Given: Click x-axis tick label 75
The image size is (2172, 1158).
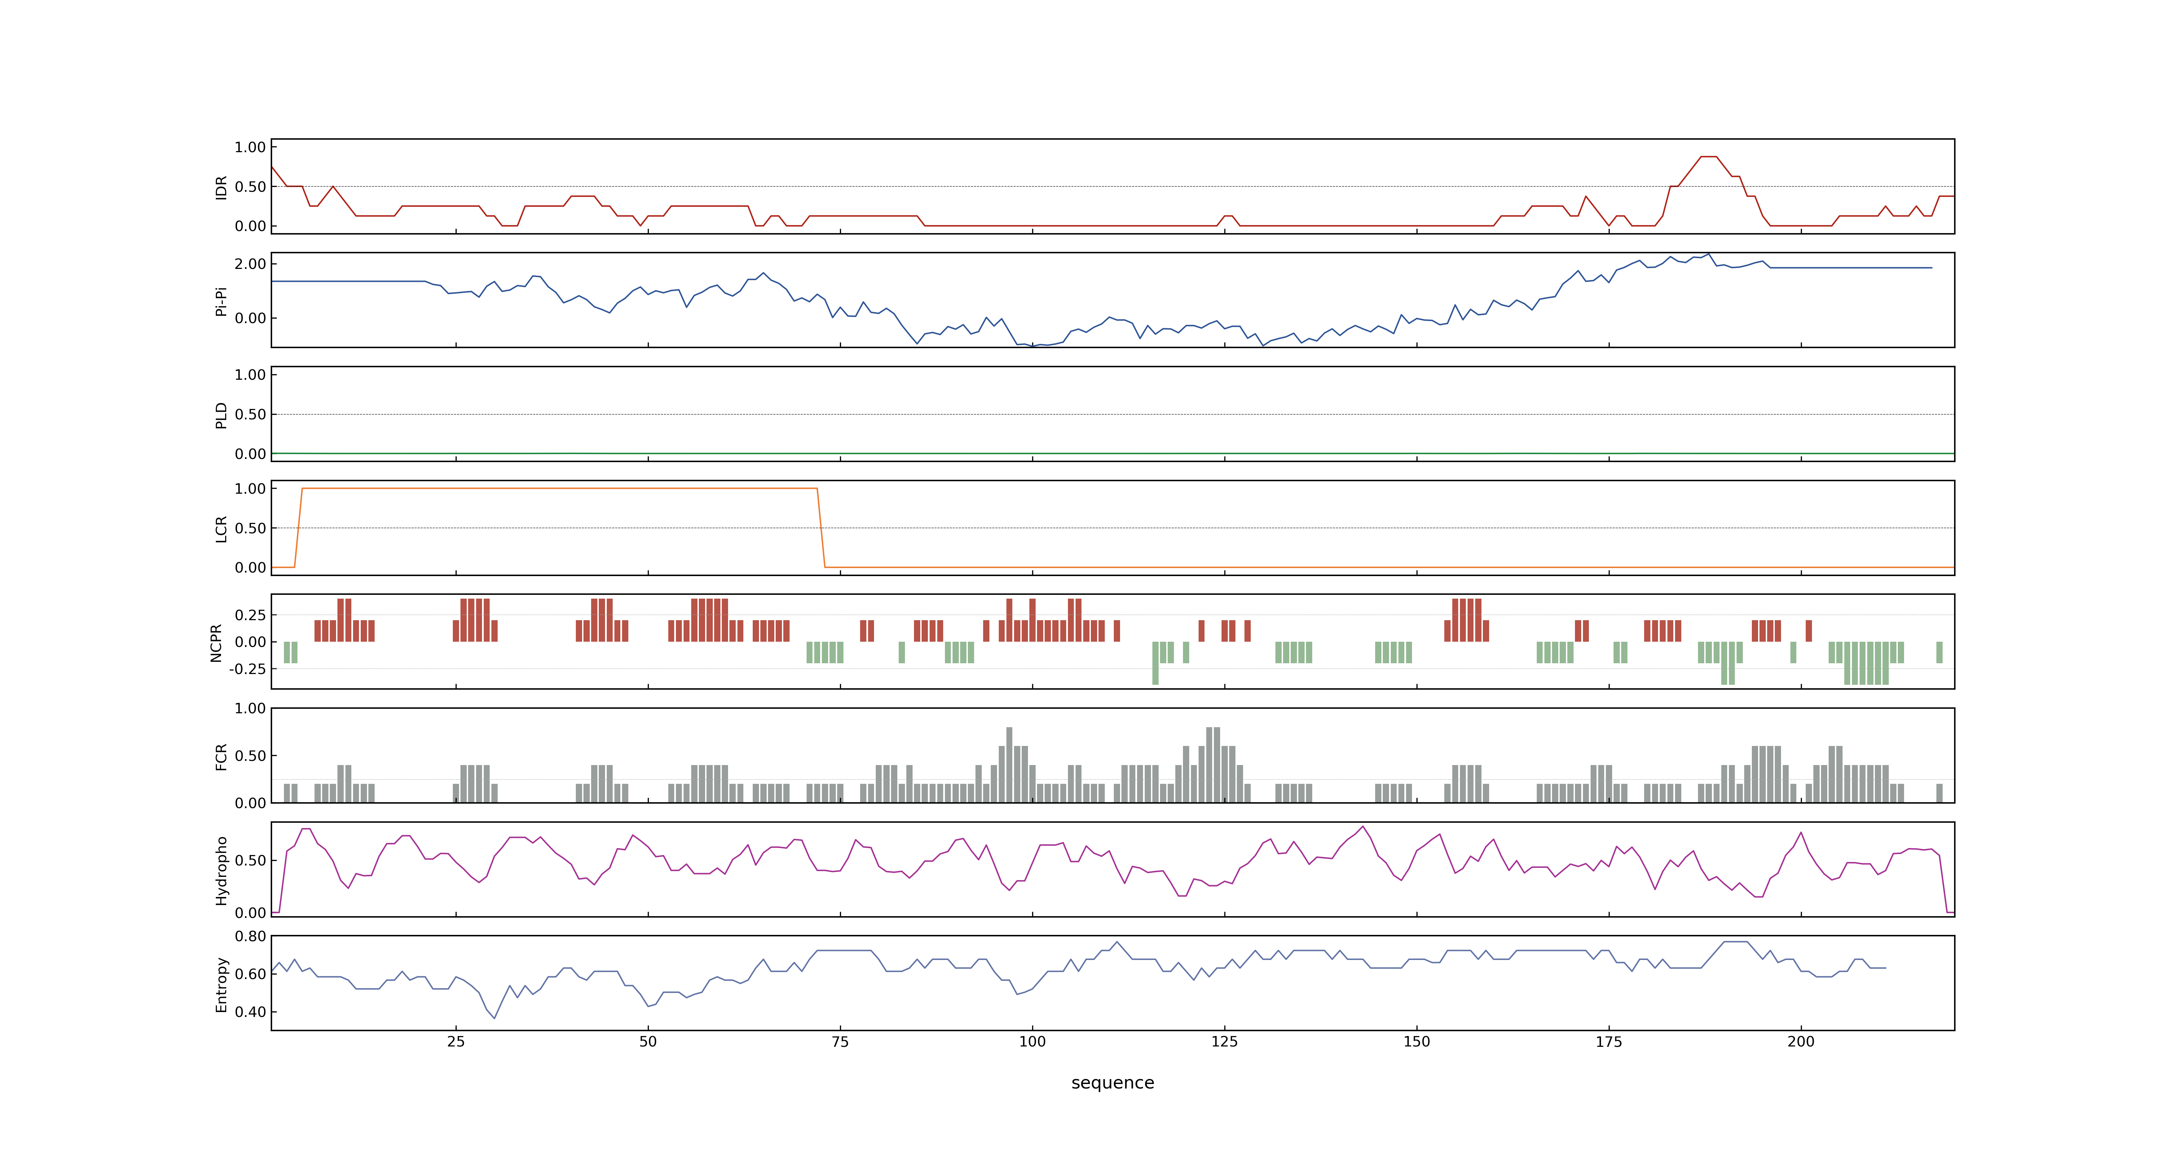Looking at the screenshot, I should coord(840,1042).
